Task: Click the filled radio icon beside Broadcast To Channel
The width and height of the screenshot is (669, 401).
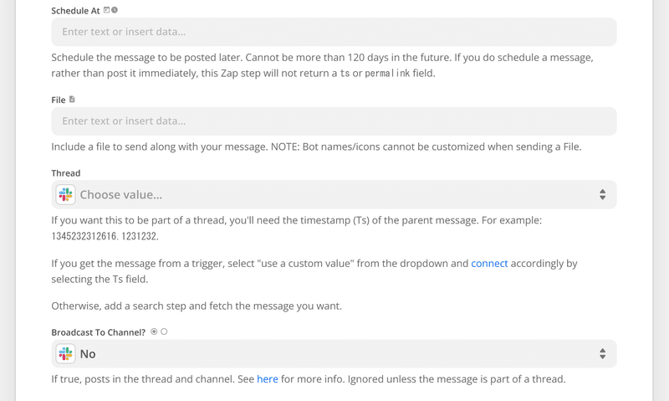Action: click(154, 332)
